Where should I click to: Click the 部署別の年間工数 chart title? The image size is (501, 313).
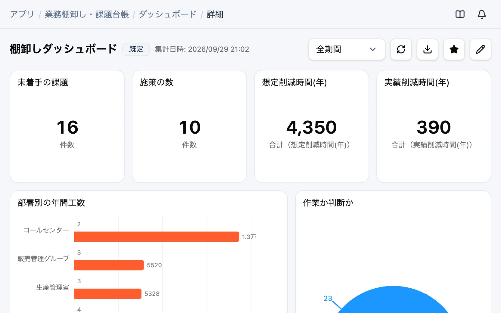click(51, 203)
